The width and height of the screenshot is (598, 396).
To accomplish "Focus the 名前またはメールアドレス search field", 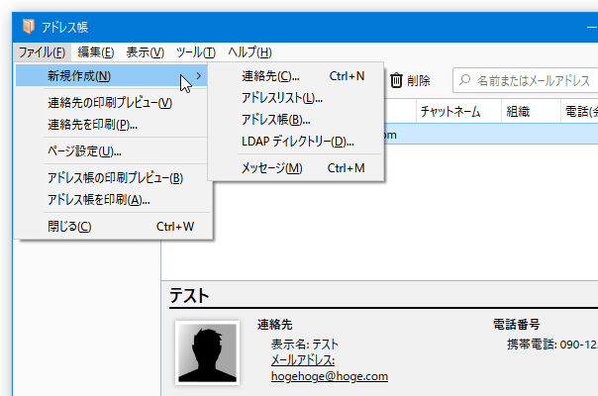I will (527, 80).
